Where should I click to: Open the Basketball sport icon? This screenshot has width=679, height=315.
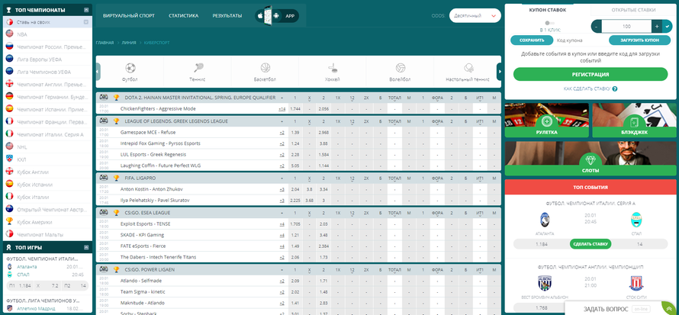(265, 68)
